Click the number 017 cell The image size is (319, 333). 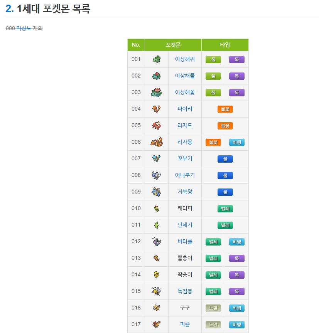136,324
